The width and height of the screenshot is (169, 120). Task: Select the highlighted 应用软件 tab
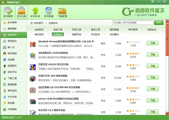tap(58, 34)
